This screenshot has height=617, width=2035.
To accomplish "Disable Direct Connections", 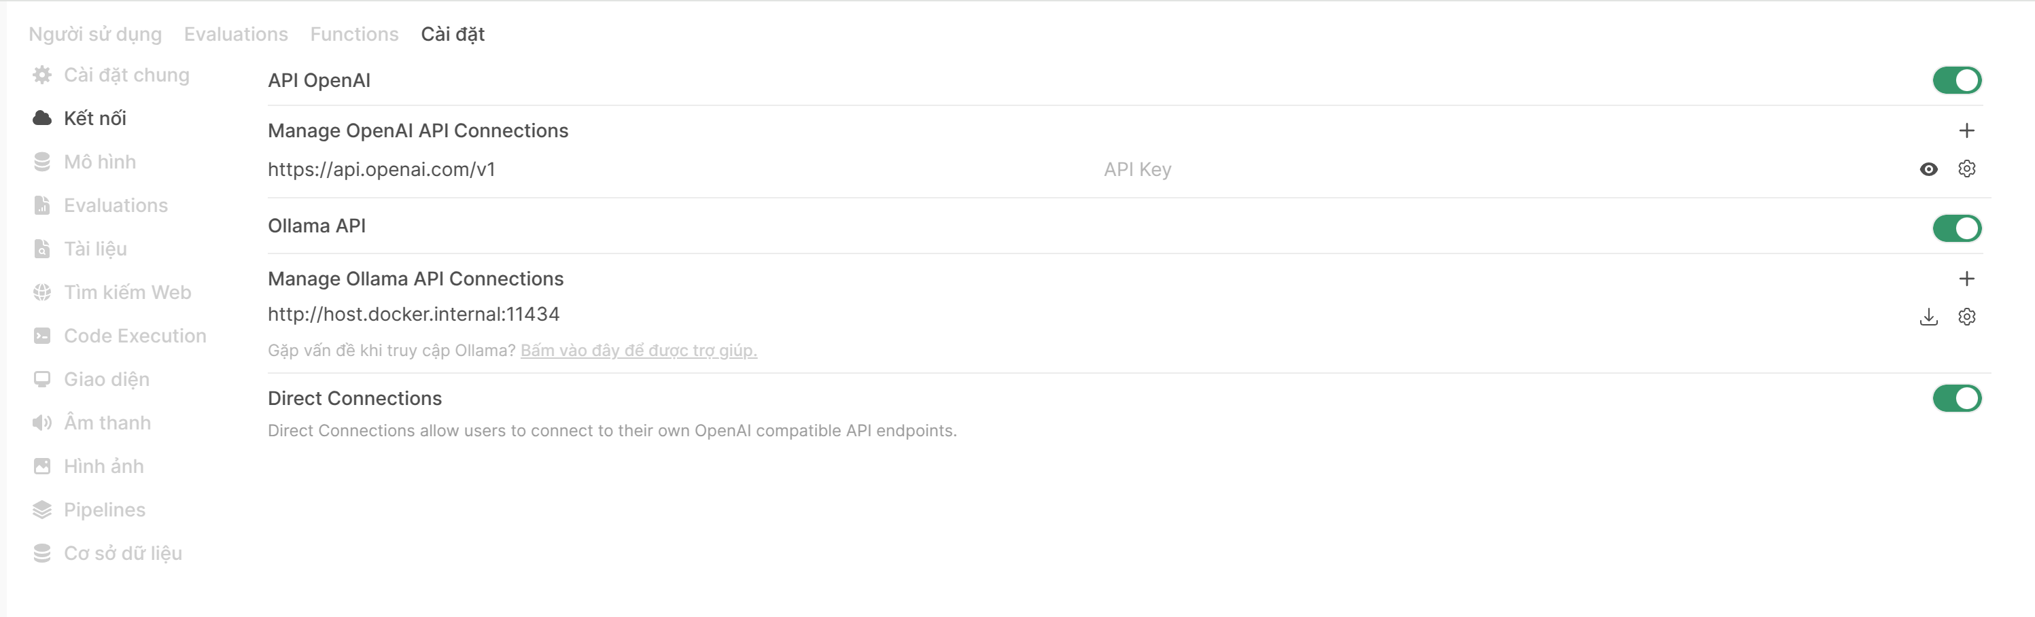I will [x=1957, y=398].
